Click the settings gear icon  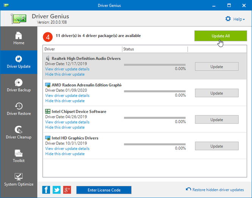pyautogui.click(x=228, y=19)
